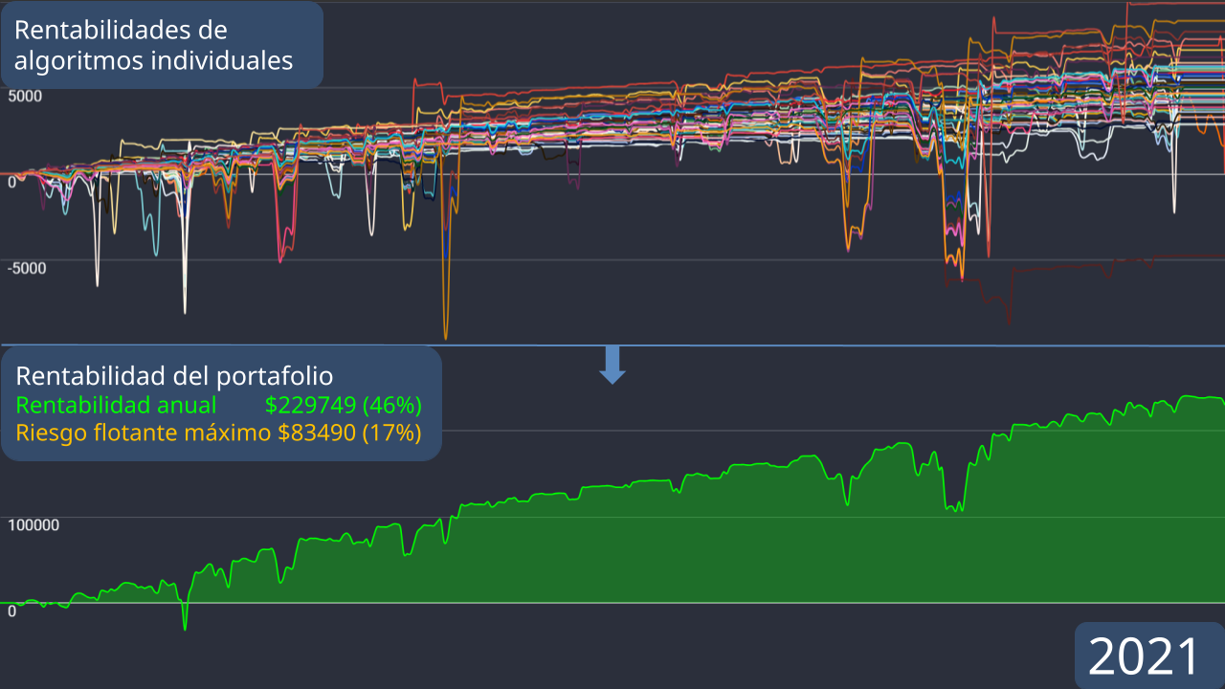Click the -5000 axis label in upper chart
Image resolution: width=1225 pixels, height=689 pixels.
click(27, 268)
